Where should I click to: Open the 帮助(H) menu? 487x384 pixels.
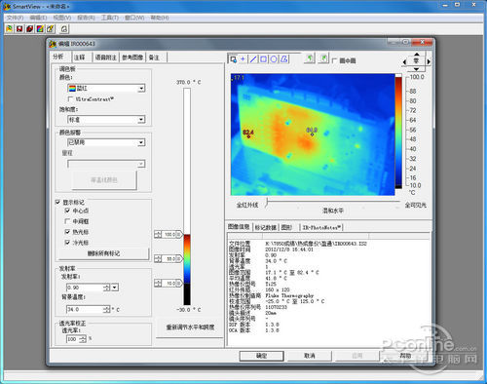[x=160, y=18]
